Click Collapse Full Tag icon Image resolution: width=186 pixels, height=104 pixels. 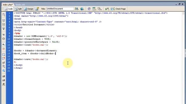coord(4,21)
